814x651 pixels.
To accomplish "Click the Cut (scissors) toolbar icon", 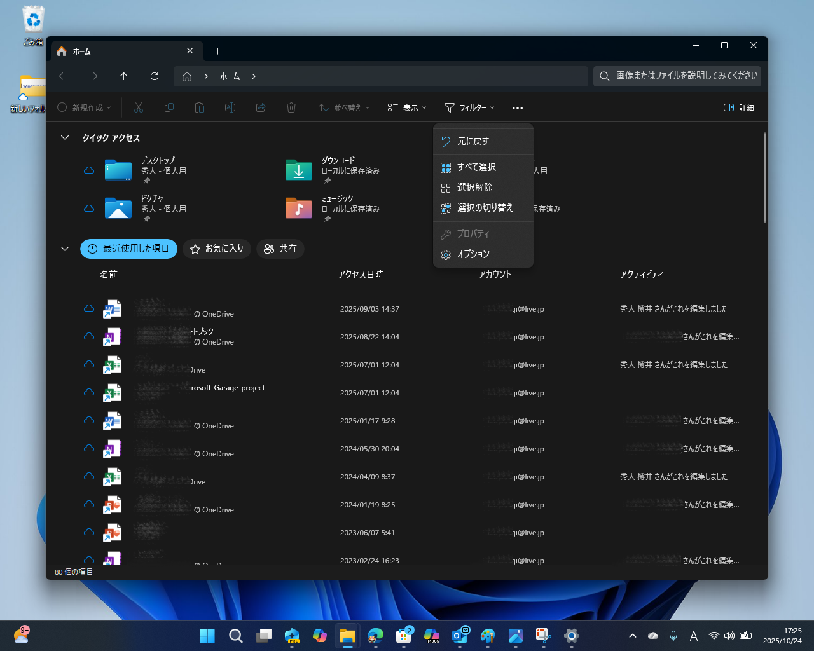I will [139, 108].
